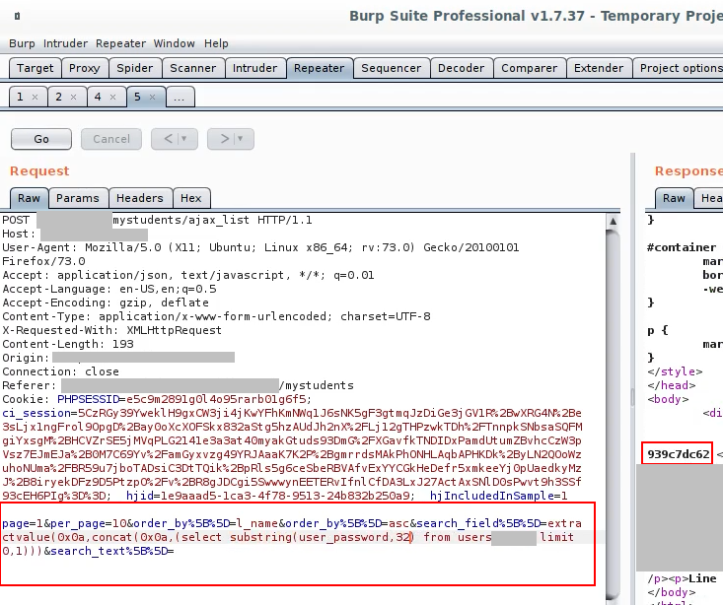The image size is (723, 605).
Task: Close Repeater tab 5 with its x
Action: coord(152,98)
